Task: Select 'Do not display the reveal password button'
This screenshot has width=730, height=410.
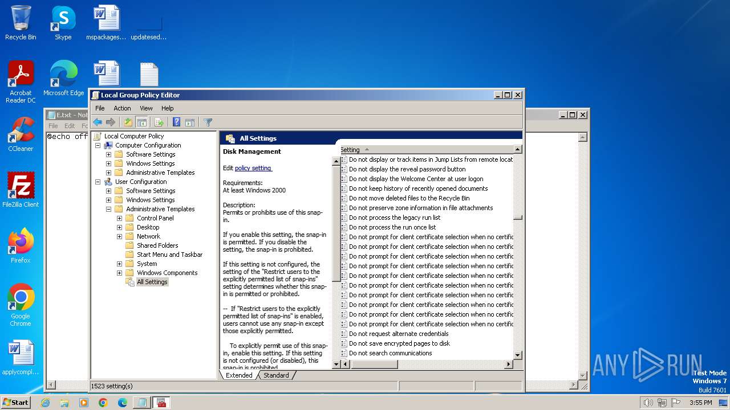Action: (407, 169)
